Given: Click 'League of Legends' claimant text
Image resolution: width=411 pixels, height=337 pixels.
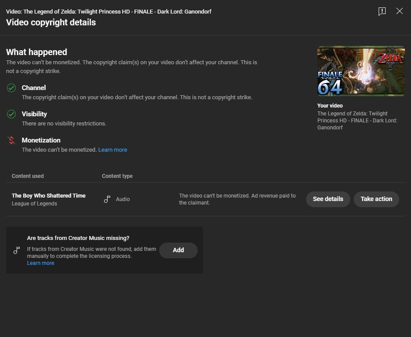Looking at the screenshot, I should coord(35,204).
